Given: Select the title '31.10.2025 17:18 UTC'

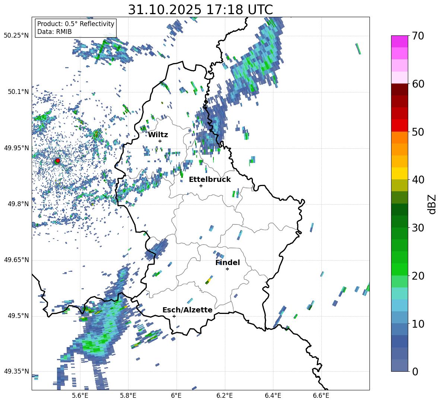Looking at the screenshot, I should click(x=200, y=10).
